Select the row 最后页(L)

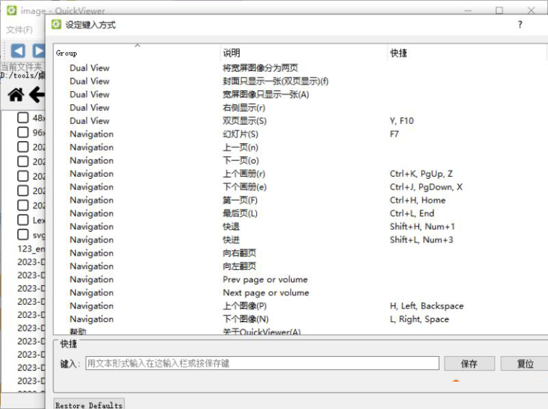(x=301, y=213)
